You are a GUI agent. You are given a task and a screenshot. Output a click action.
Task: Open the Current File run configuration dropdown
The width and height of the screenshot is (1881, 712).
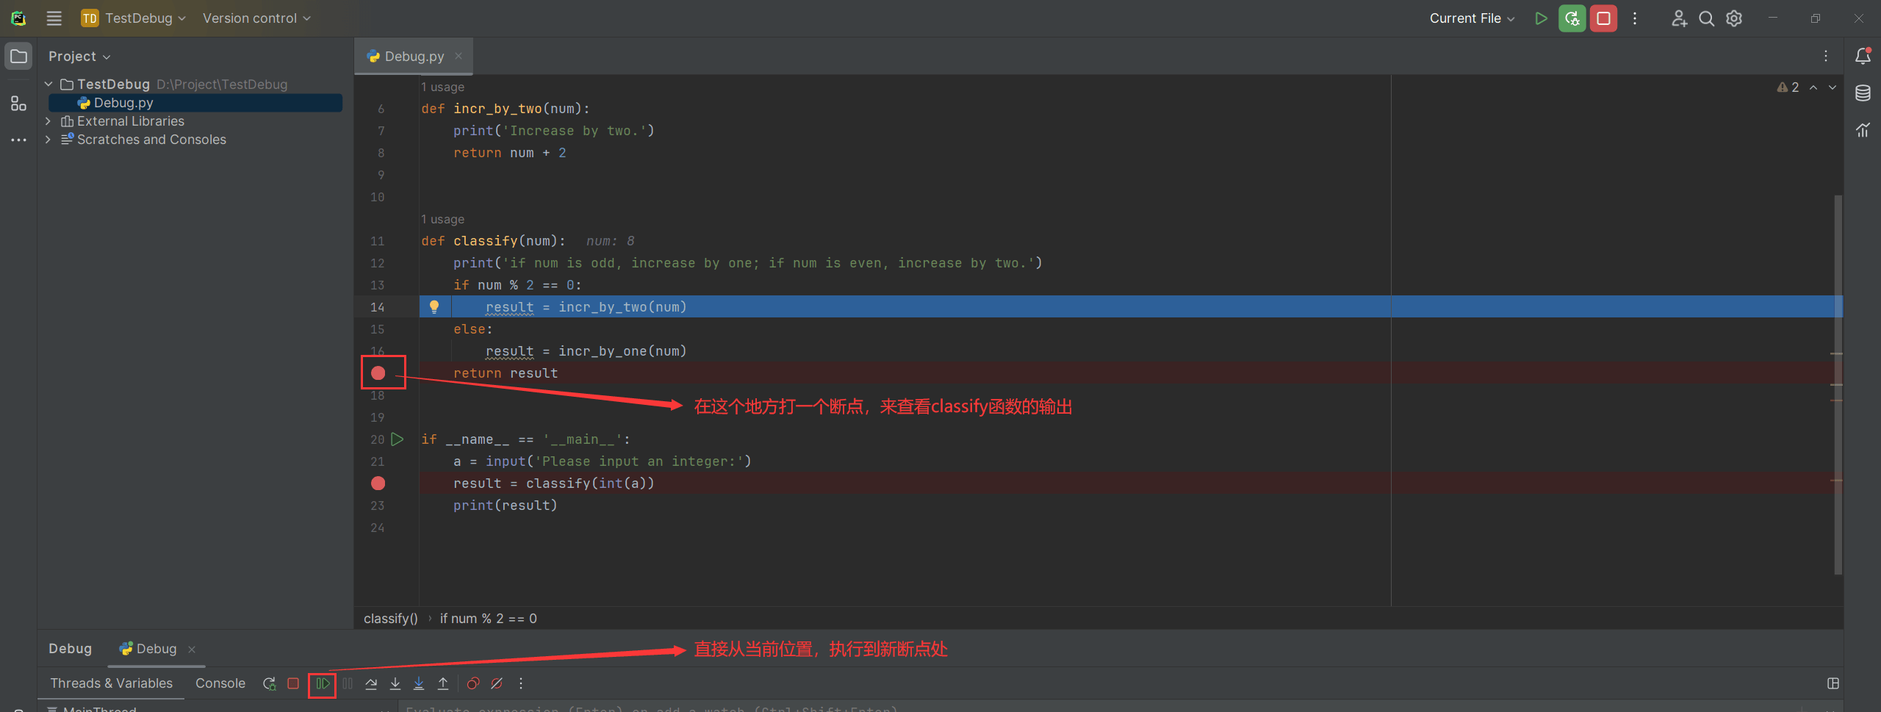1472,18
